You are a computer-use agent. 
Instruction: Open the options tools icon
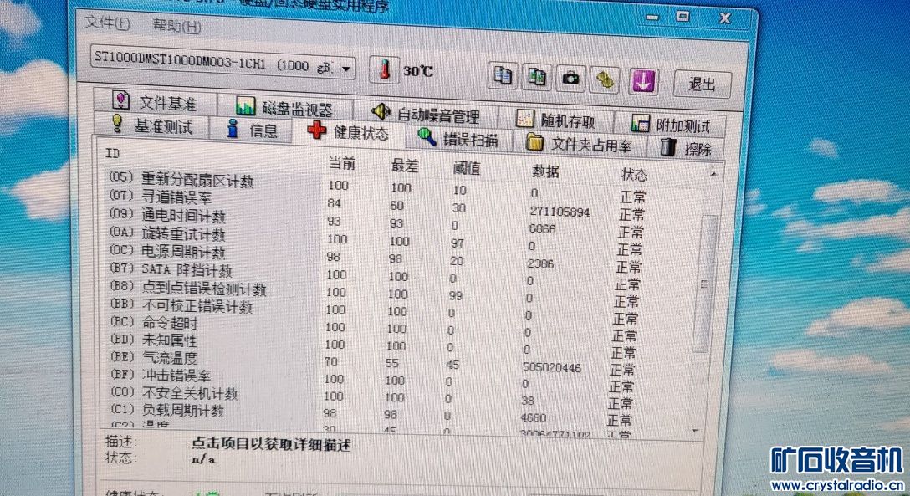point(606,79)
